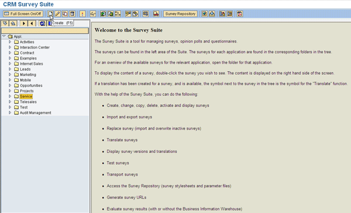The image size is (351, 213).
Task: Click the left arrow in tree toolbar
Action: 32,23
